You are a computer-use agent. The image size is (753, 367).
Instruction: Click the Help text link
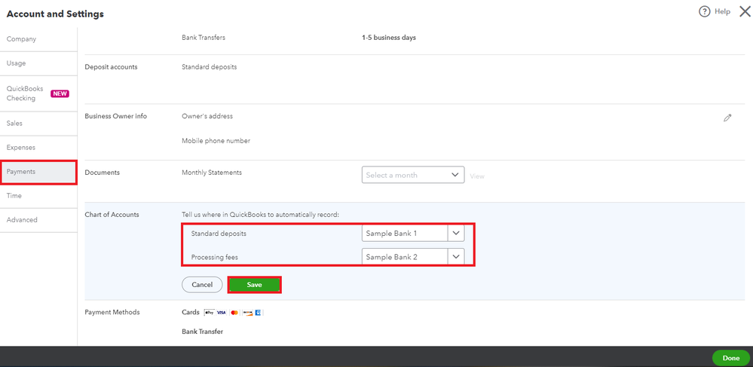[722, 11]
